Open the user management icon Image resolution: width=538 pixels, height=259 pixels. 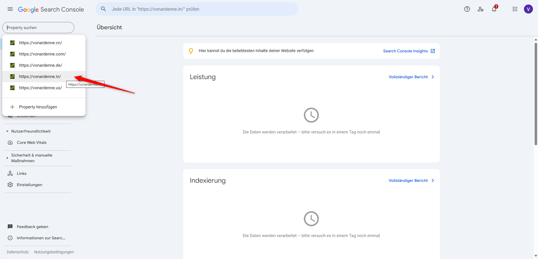tap(481, 9)
